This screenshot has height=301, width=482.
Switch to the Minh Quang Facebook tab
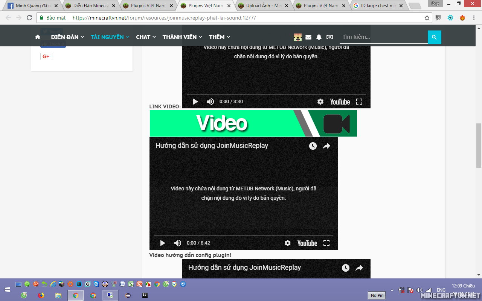(33, 6)
